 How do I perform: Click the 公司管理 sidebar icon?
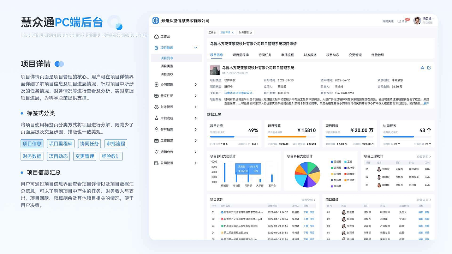tap(156, 163)
